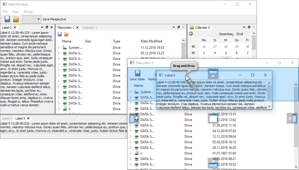Sort by Name column in Filesystem 1
299x170 pixels.
click(67, 41)
